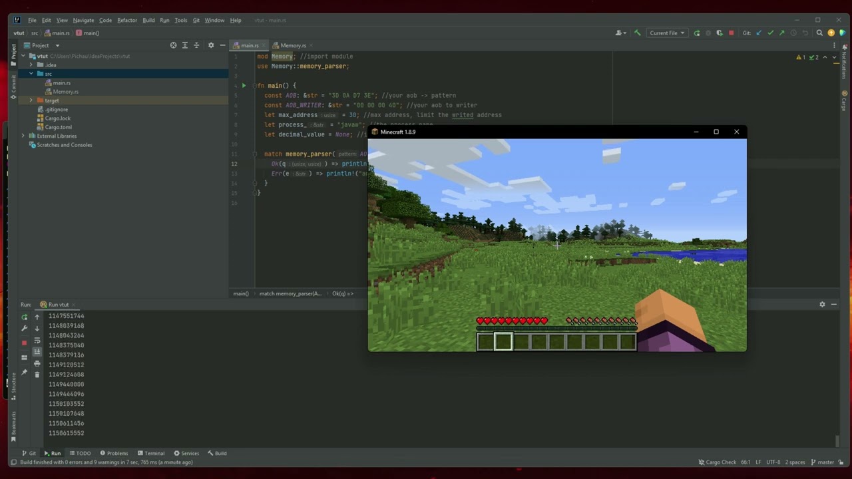This screenshot has height=479, width=852.
Task: Open Git Show History clock icon
Action: click(x=793, y=33)
